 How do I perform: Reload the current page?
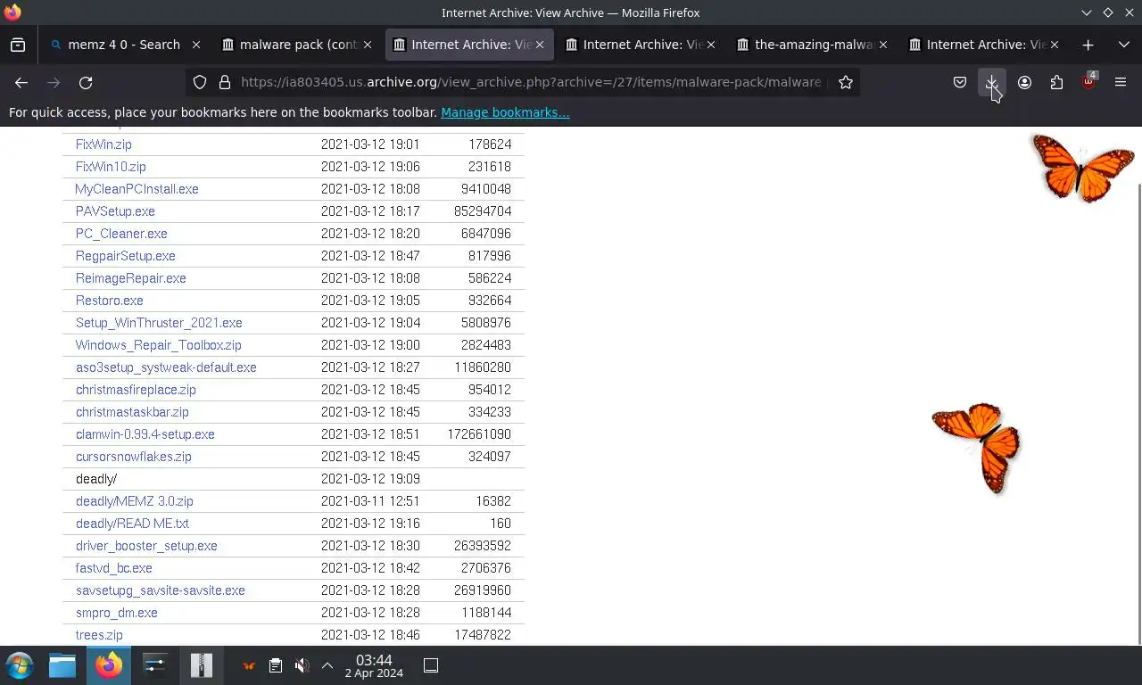[x=86, y=82]
